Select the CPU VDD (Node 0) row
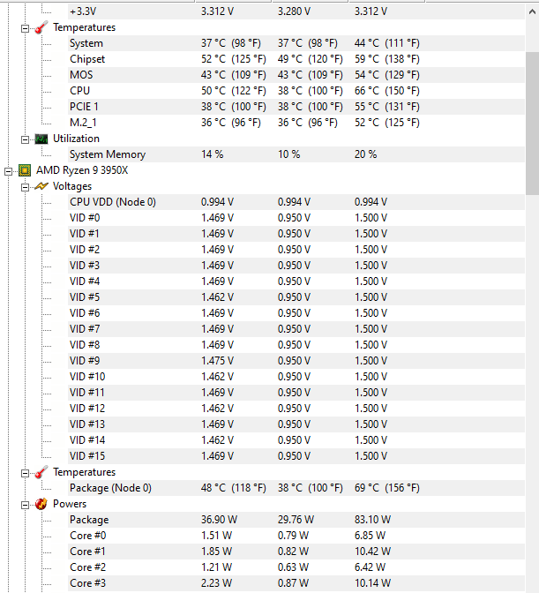The height and width of the screenshot is (593, 539). (113, 202)
